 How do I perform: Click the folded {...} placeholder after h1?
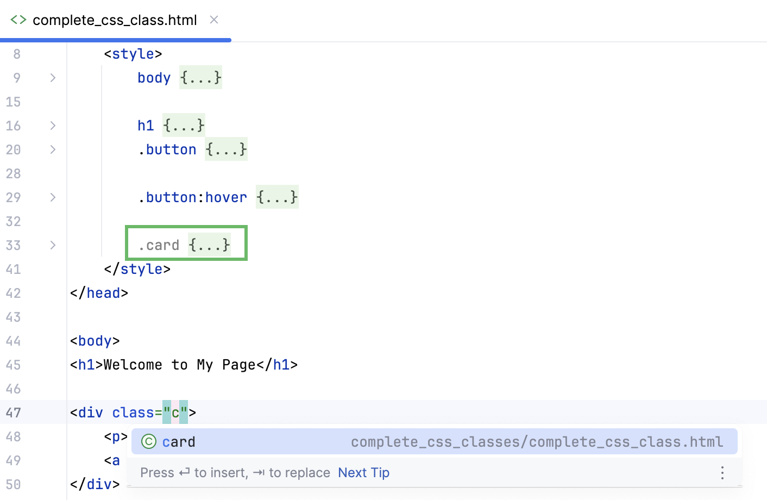tap(184, 126)
